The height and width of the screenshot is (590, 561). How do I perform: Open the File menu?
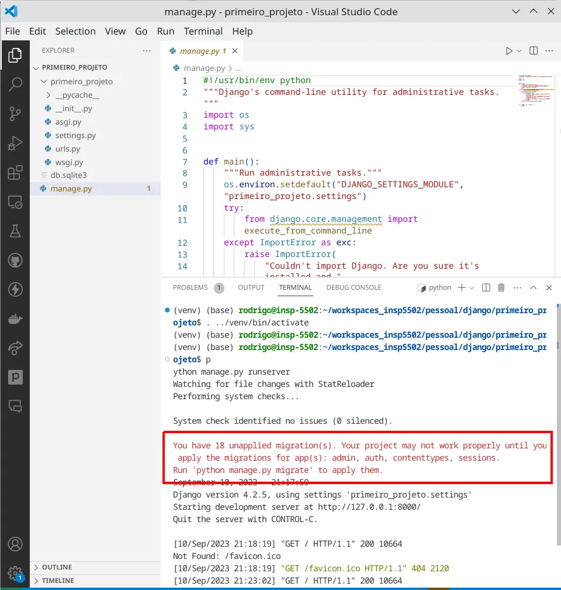pyautogui.click(x=12, y=31)
